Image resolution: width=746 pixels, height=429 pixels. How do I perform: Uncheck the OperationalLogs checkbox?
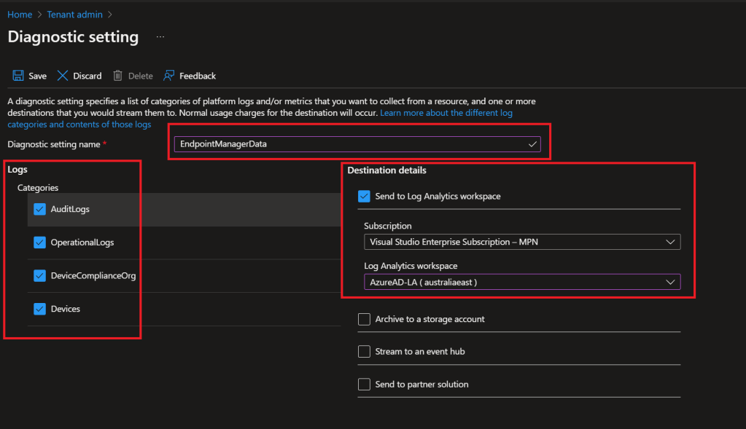tap(40, 243)
